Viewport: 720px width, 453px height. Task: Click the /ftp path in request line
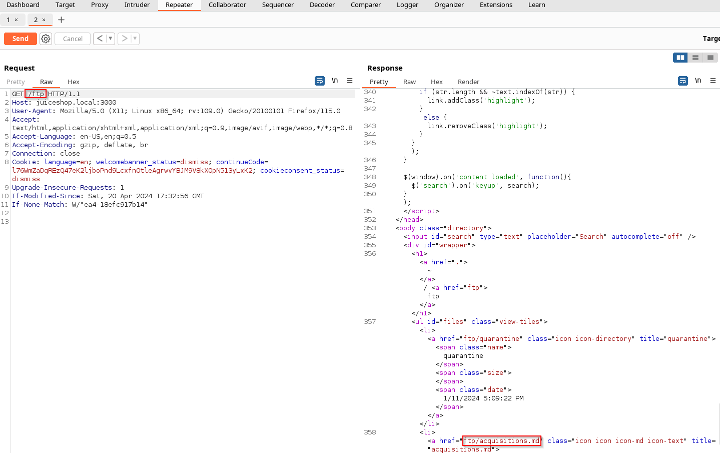click(36, 94)
